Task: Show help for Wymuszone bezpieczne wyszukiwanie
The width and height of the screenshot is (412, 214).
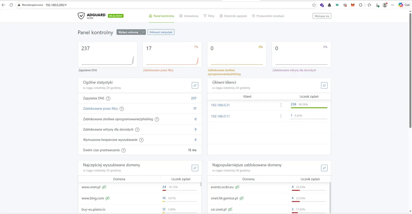Action: coord(141,140)
